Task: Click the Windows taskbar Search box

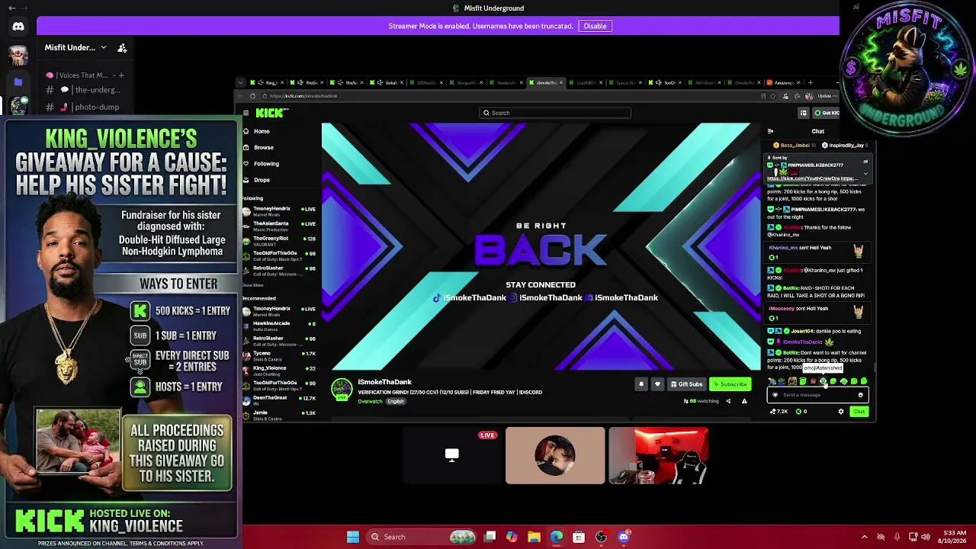Action: click(x=422, y=537)
